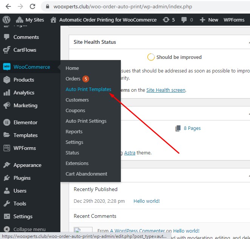Open Orders in the WooCommerce submenu

[73, 79]
